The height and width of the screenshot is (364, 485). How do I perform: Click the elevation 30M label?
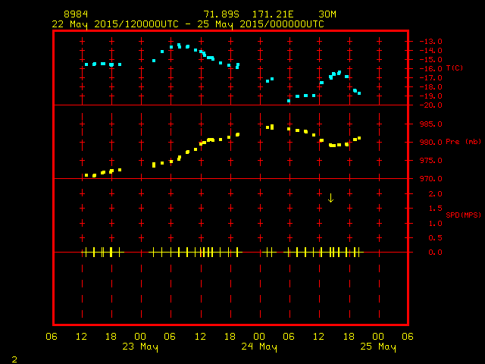[x=327, y=14]
